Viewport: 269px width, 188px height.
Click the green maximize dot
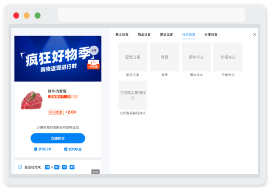pos(37,16)
